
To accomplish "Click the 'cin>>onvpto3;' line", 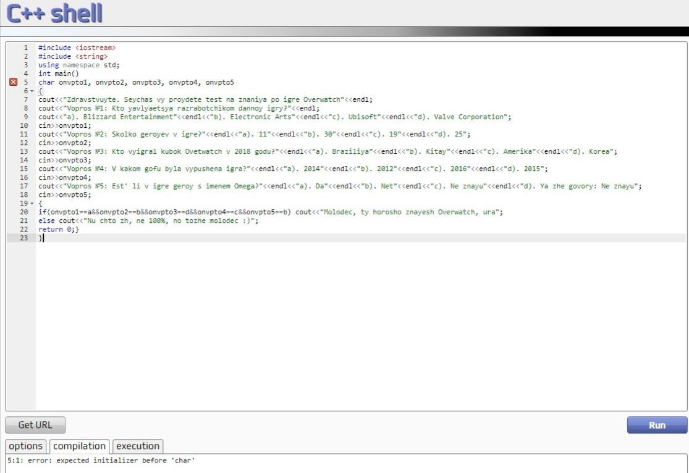I will pos(65,161).
